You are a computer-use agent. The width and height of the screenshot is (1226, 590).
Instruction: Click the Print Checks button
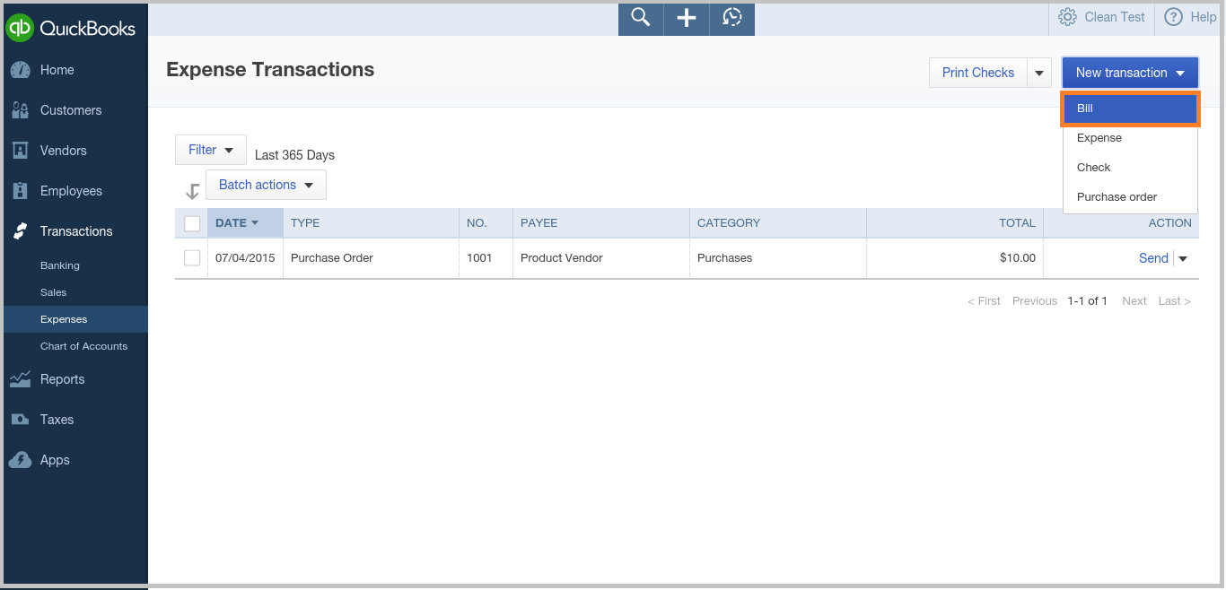[978, 73]
